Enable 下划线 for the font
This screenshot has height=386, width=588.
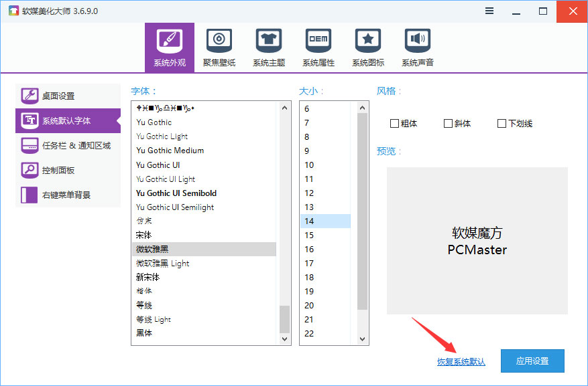coord(501,123)
